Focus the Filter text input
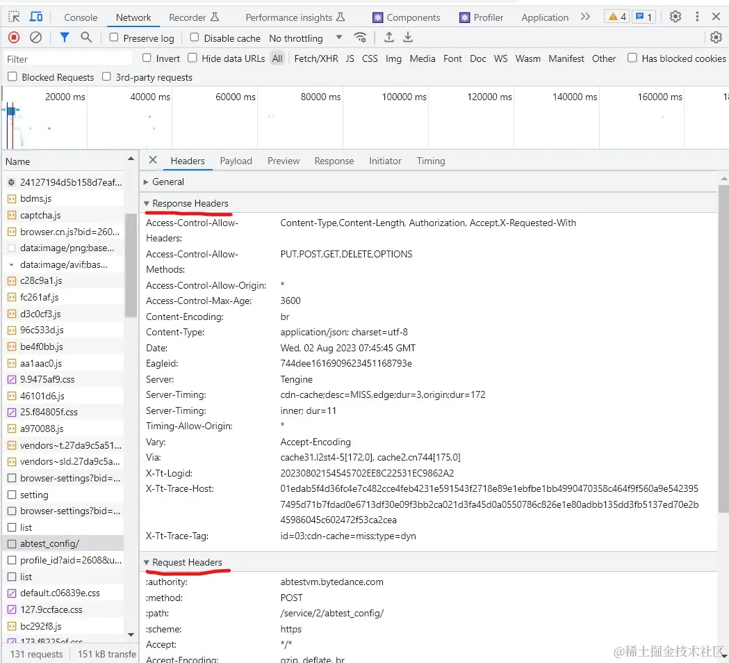 click(x=68, y=59)
